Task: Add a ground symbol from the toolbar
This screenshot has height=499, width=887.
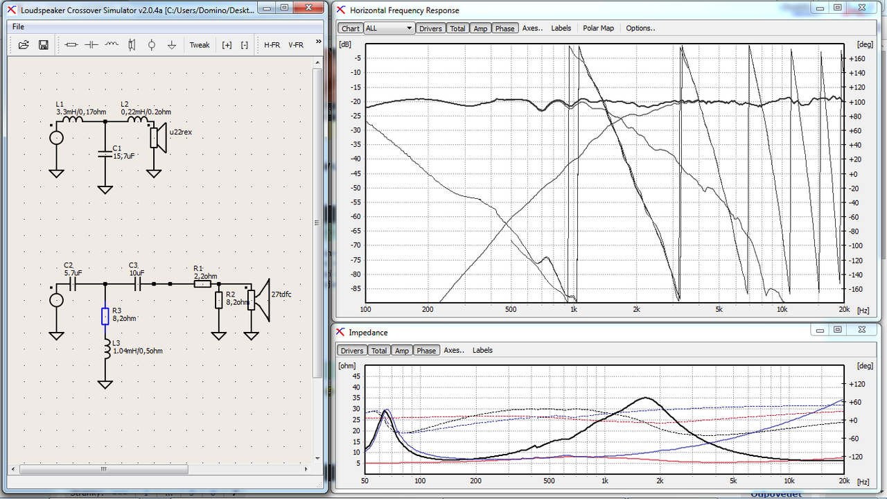Action: pos(172,45)
